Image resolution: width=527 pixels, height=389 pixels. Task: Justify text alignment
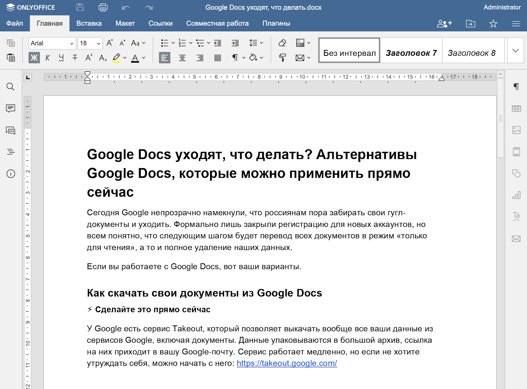click(218, 58)
